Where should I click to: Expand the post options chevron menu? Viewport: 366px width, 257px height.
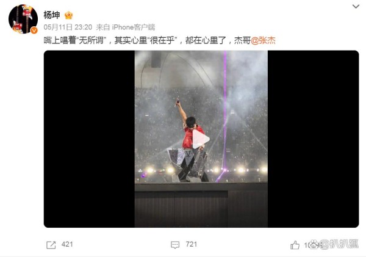356,7
